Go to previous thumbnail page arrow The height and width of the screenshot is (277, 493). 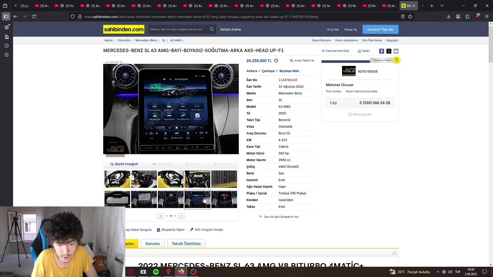point(160,216)
